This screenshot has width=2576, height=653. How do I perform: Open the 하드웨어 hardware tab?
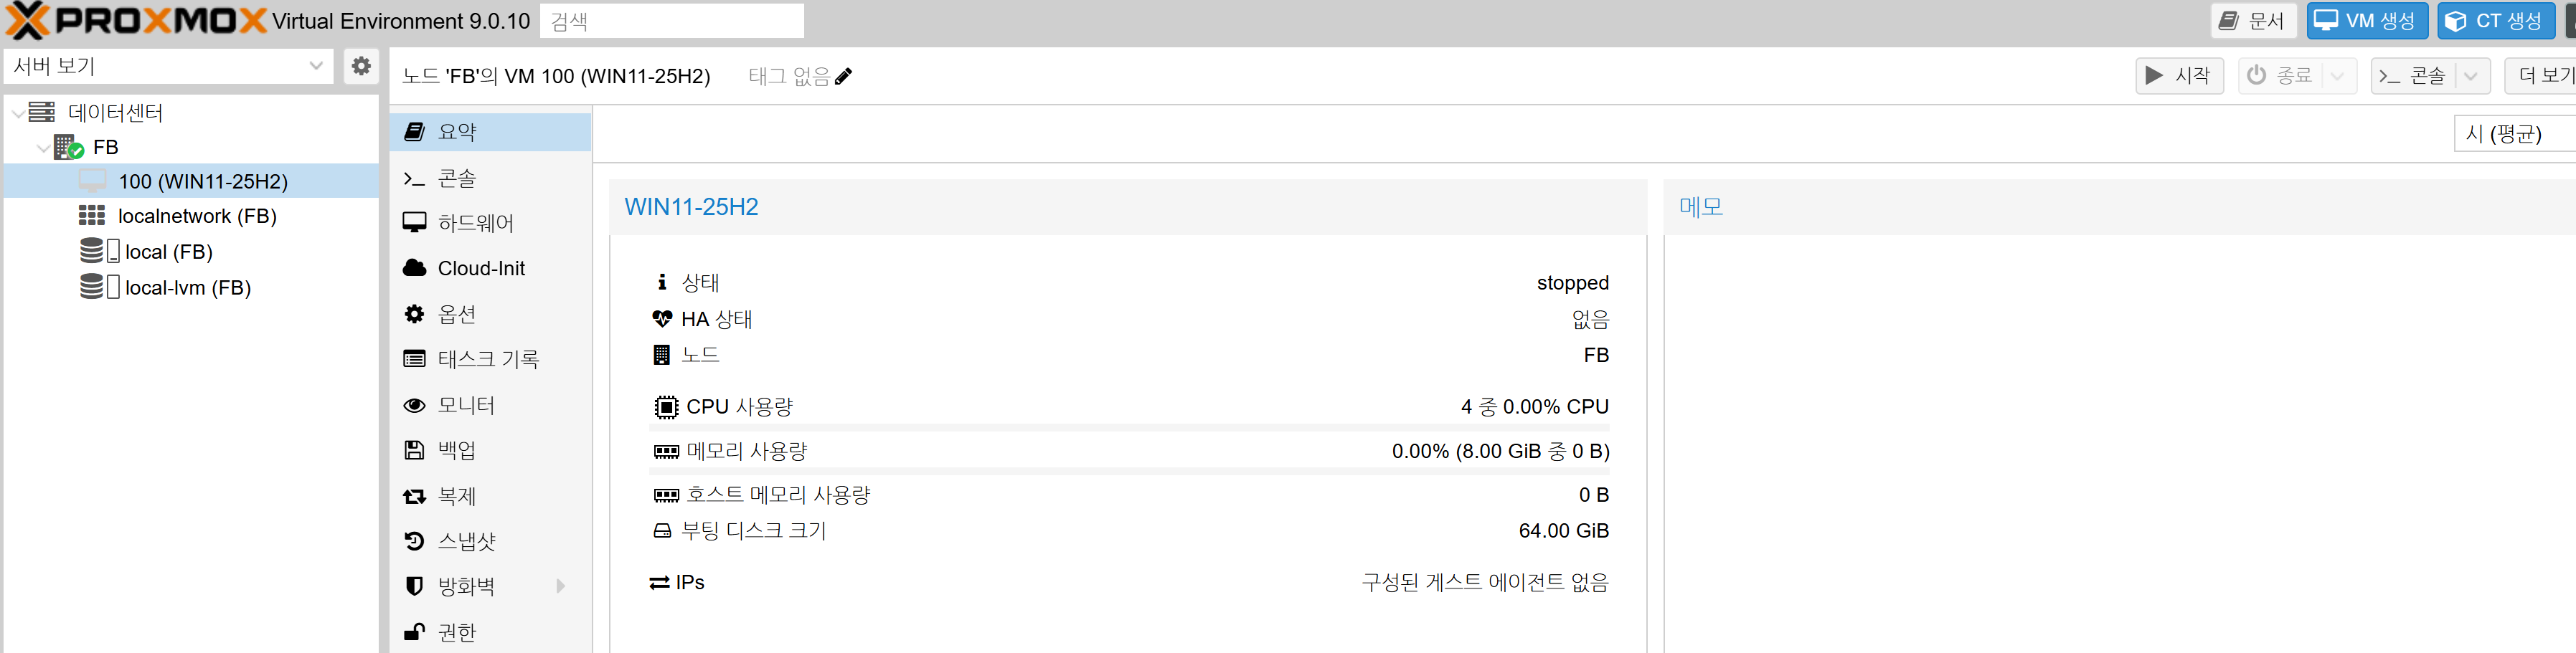coord(490,223)
